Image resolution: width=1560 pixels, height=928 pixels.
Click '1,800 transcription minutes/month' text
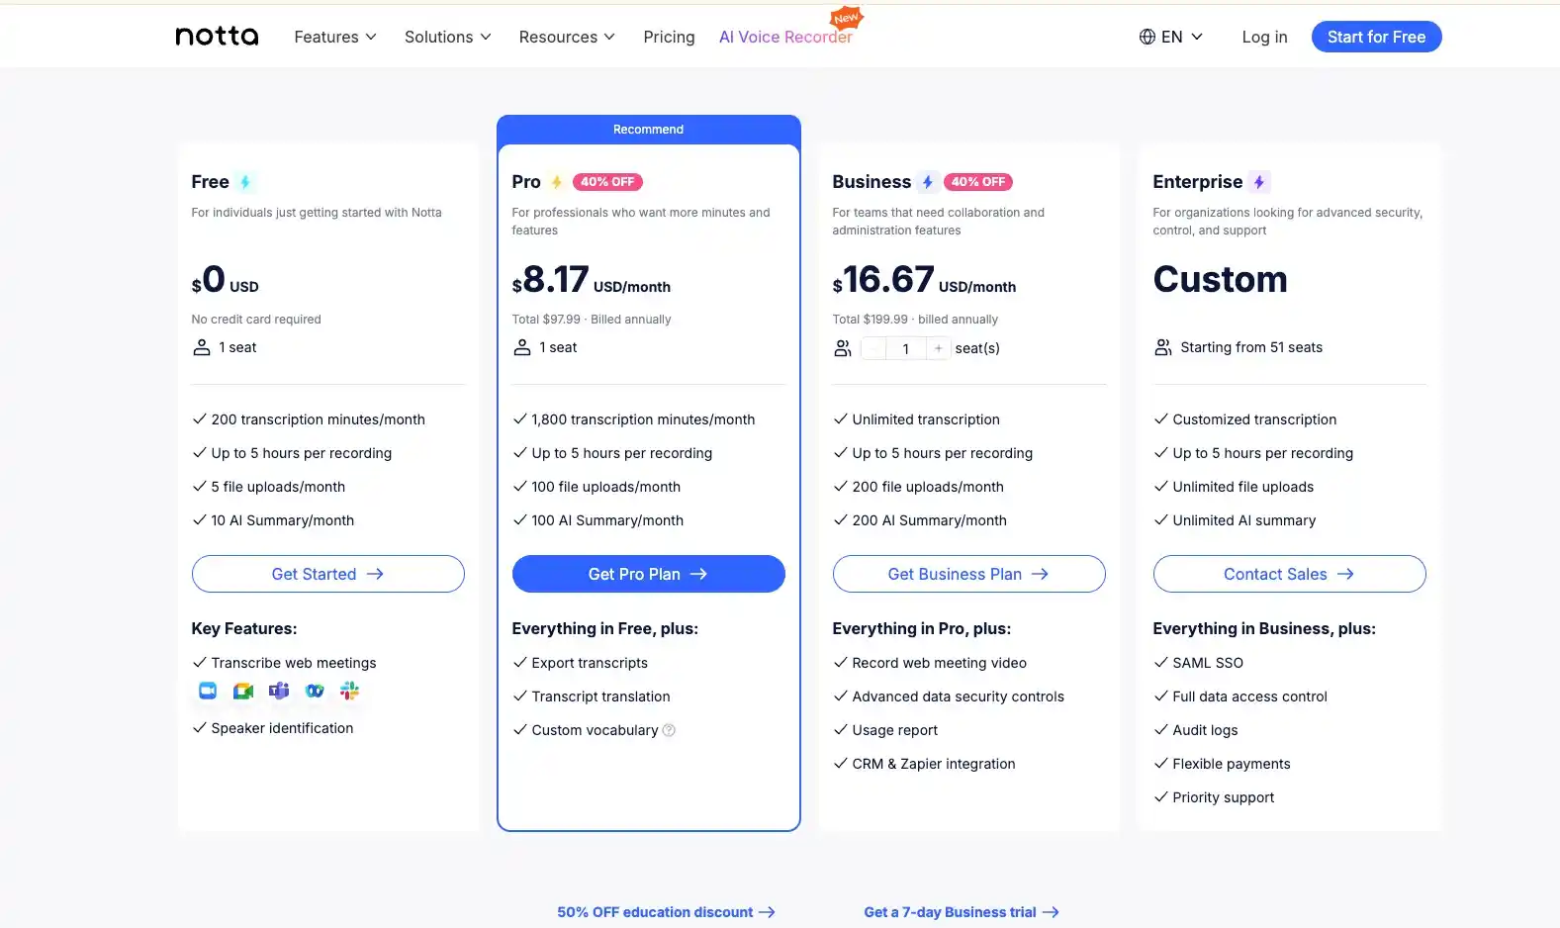643,419
